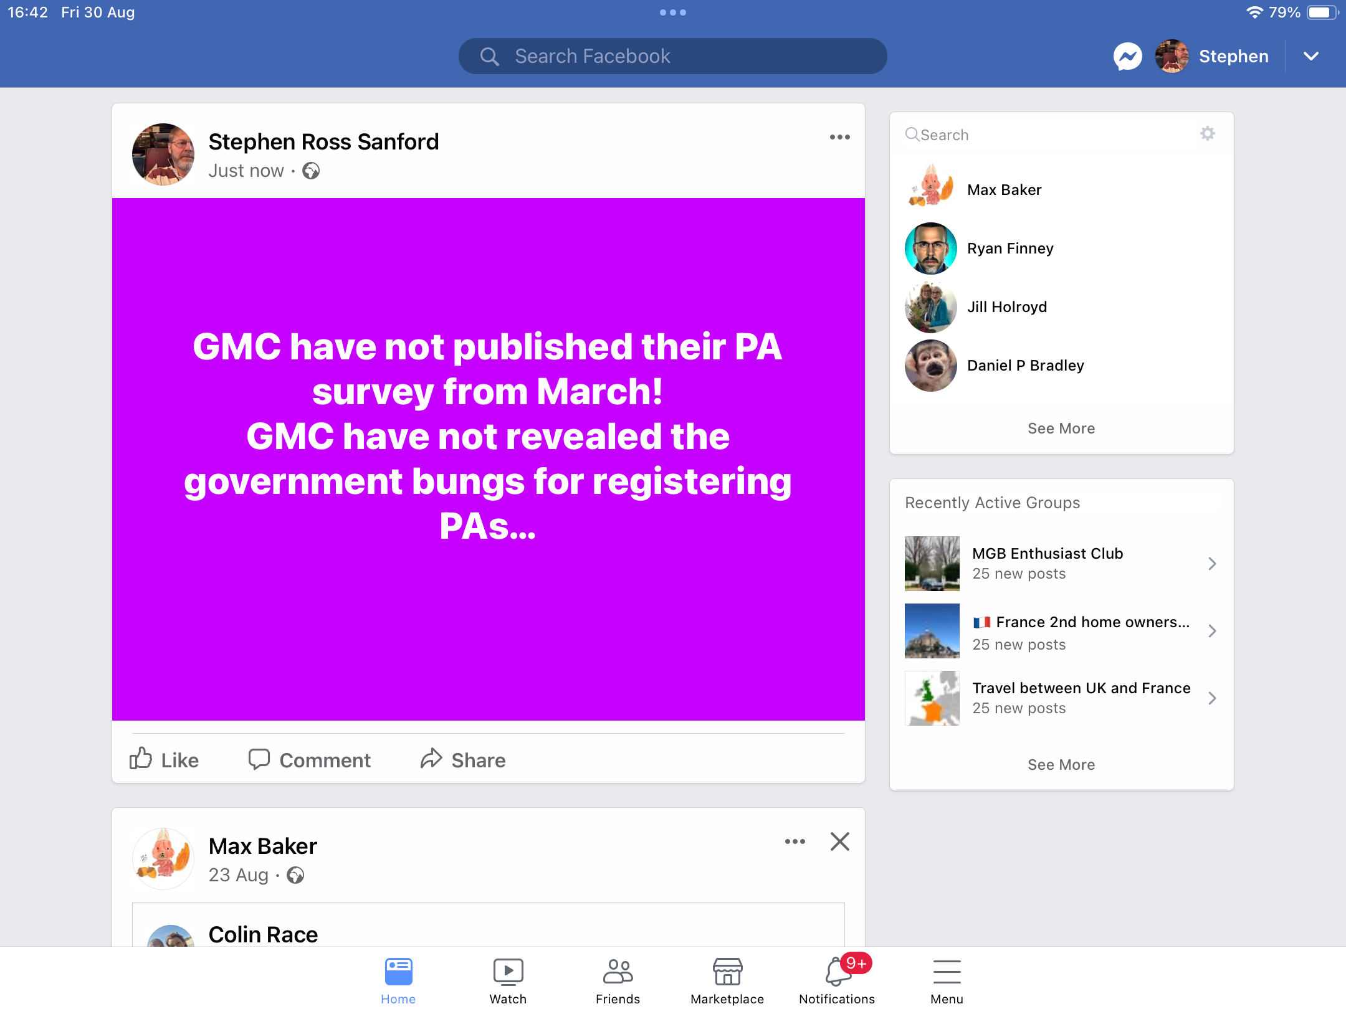1346x1009 pixels.
Task: Open the three-dot options on Stephen's post
Action: pyautogui.click(x=839, y=137)
